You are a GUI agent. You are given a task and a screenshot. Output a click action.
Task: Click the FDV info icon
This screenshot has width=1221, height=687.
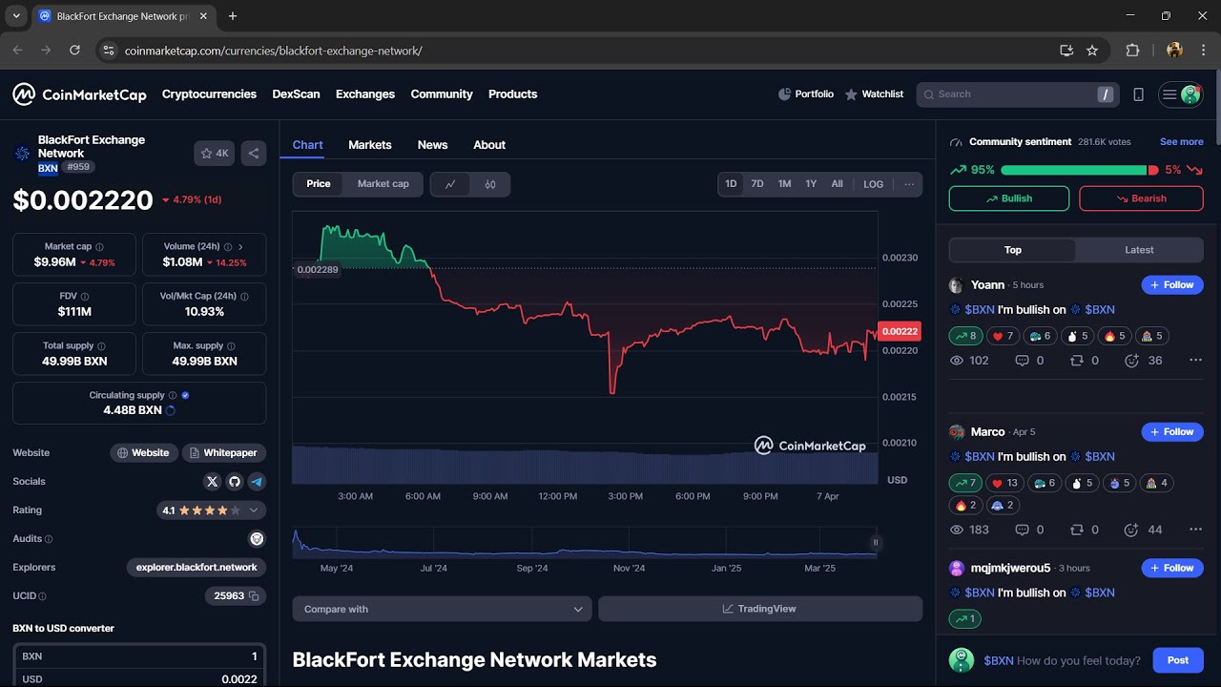click(x=85, y=297)
